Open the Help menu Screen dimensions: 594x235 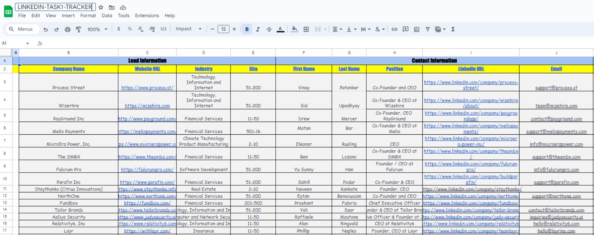[x=170, y=15]
